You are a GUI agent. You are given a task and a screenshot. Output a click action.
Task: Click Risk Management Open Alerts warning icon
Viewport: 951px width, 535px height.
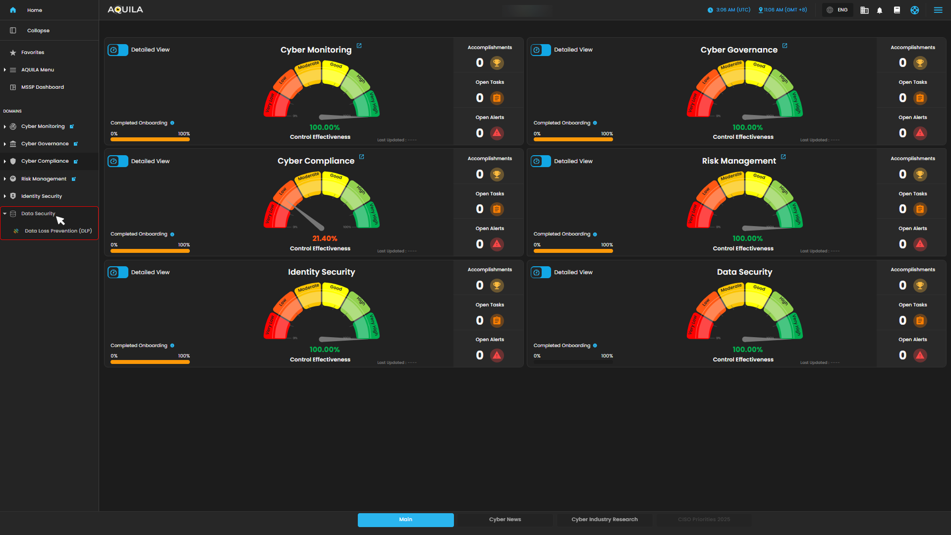click(920, 244)
